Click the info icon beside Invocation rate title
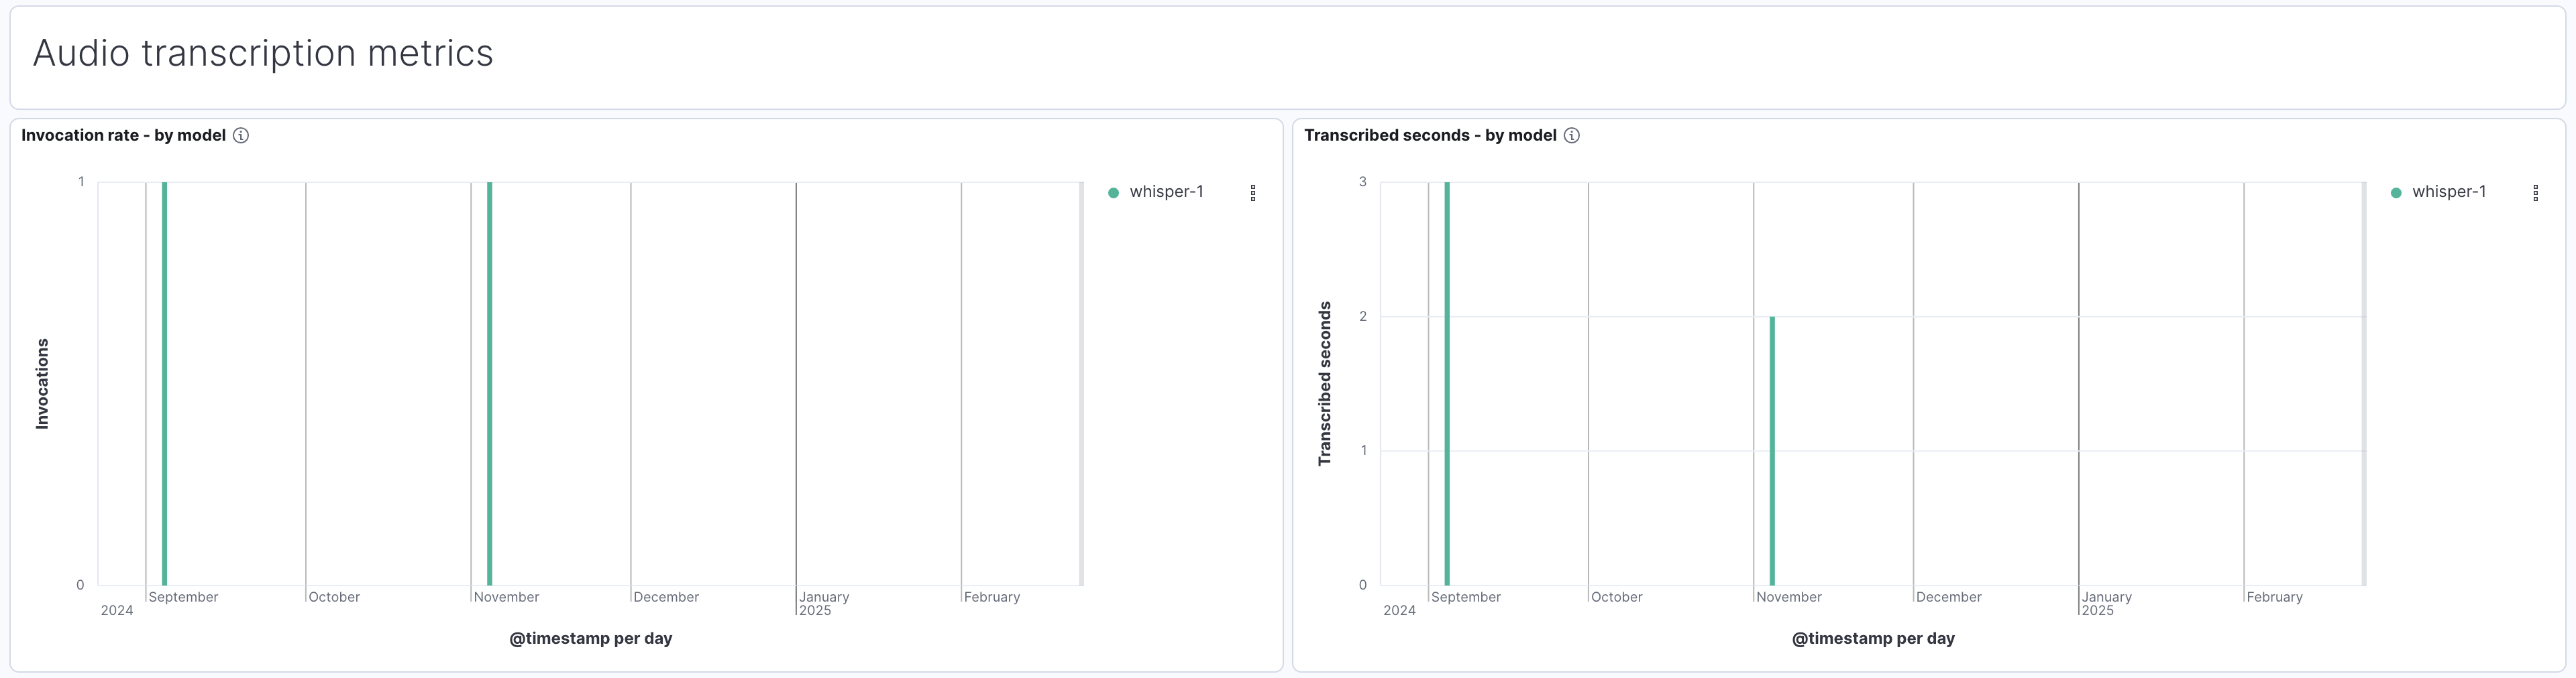Screen dimensions: 2576x678 pos(241,136)
